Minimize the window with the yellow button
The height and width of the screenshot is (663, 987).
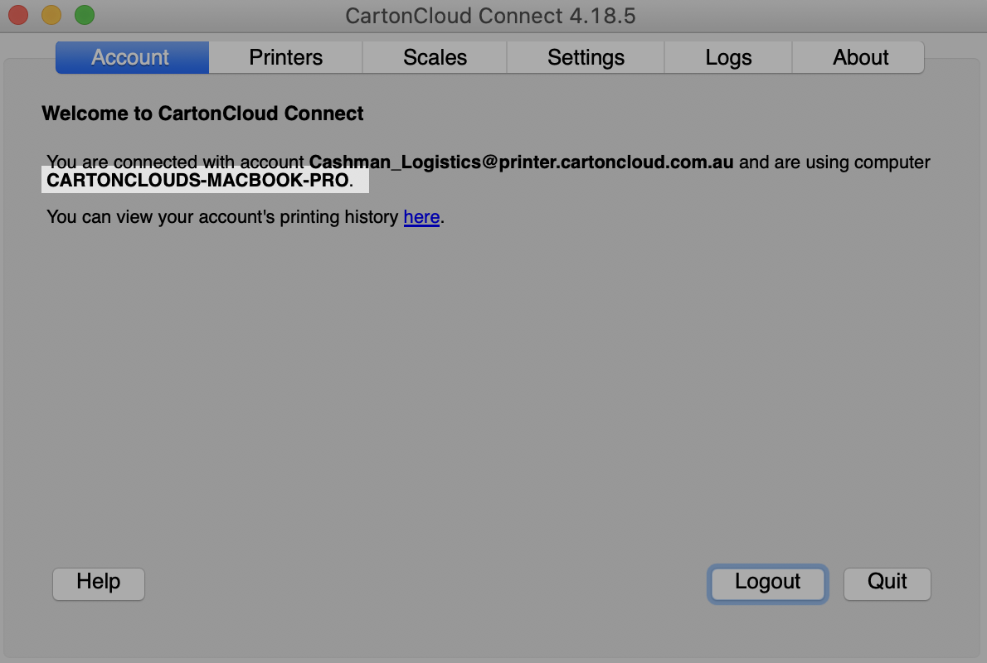tap(51, 14)
